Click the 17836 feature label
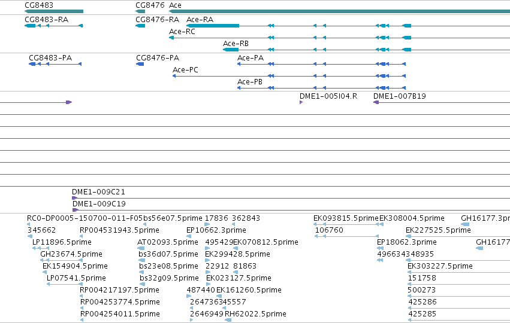Screen dimensions: 510x323 [216, 218]
